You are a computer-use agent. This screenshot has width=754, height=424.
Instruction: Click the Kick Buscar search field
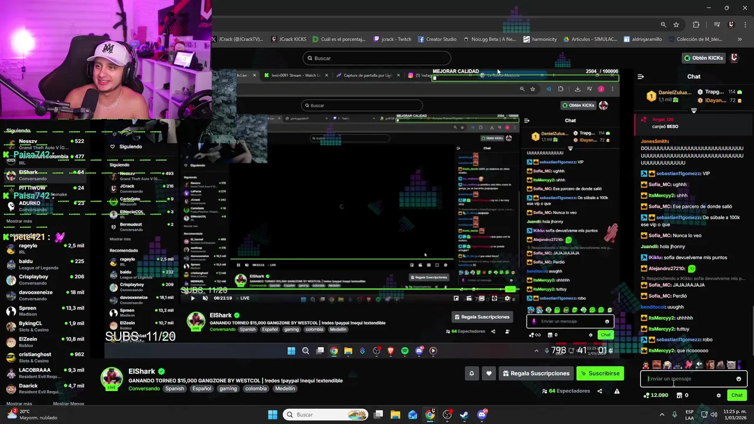coord(377,58)
